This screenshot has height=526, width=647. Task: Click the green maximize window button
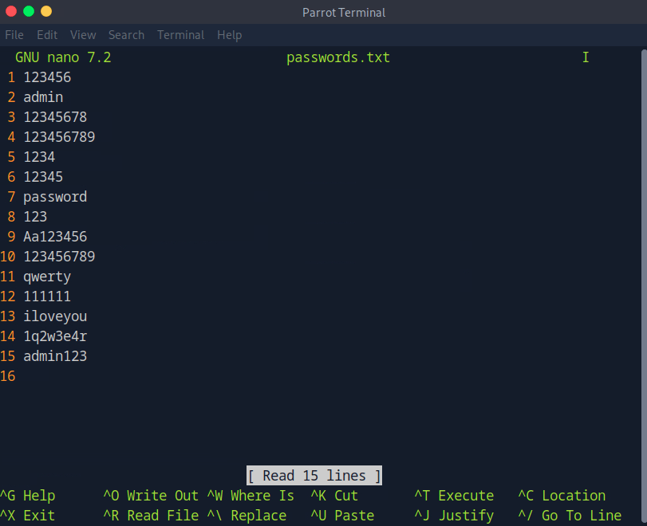(x=29, y=11)
